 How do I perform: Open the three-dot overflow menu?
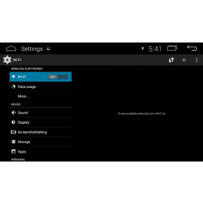coord(197,60)
